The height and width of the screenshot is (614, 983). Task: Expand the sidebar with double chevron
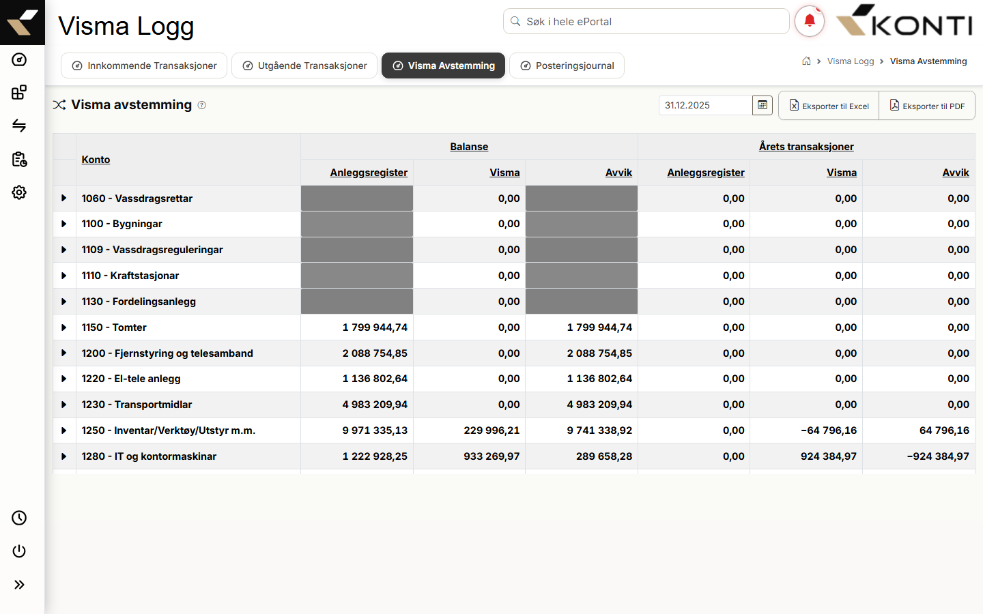click(19, 585)
